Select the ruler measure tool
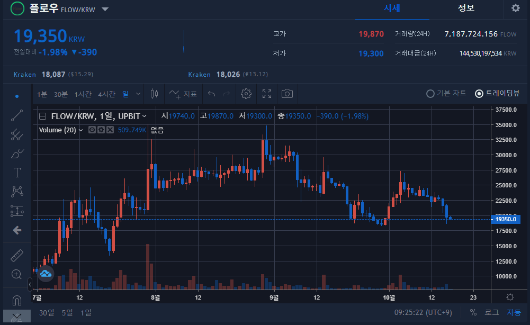The image size is (530, 325). click(x=17, y=256)
